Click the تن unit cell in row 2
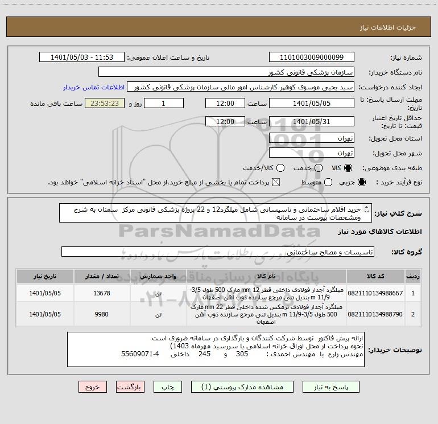Image resolution: width=438 pixels, height=424 pixels. click(x=158, y=314)
